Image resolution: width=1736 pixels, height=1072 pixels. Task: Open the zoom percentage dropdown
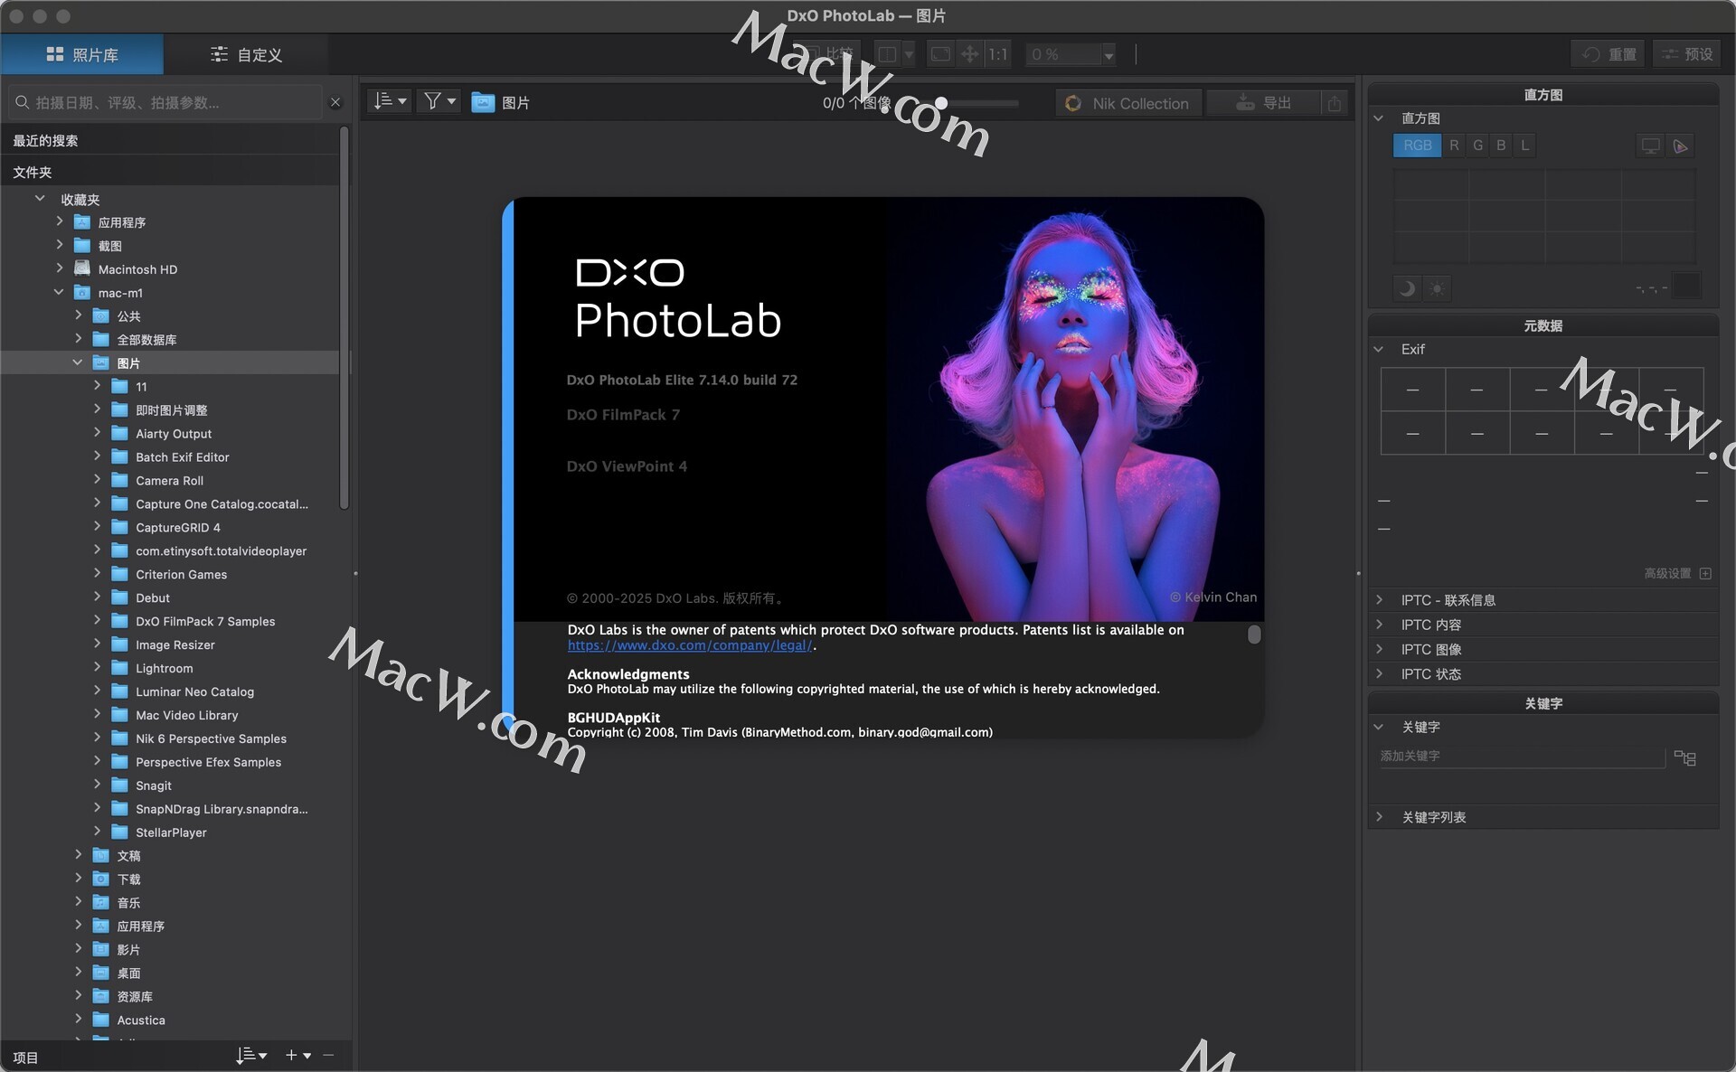[1109, 55]
